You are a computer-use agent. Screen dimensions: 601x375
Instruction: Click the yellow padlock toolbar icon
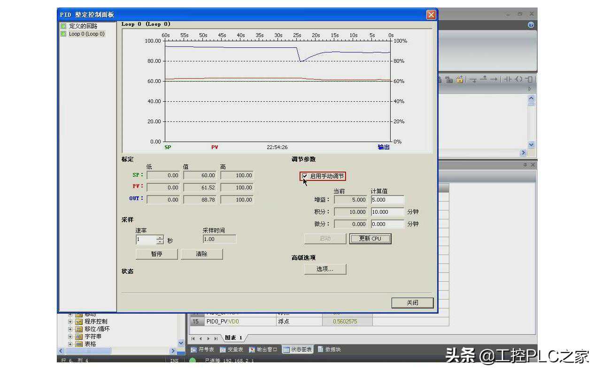[460, 79]
